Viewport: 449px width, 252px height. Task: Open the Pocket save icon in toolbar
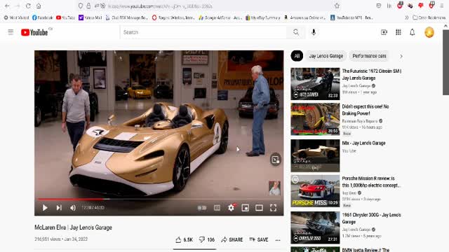tap(379, 6)
